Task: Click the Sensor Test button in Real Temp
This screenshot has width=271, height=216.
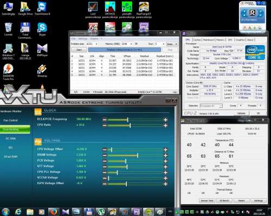Action: (x=207, y=200)
